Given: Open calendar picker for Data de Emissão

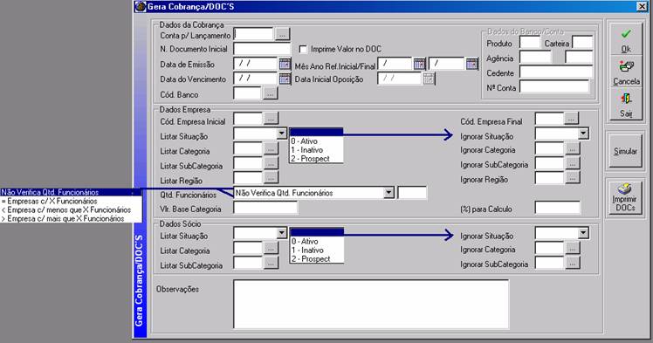Looking at the screenshot, I should click(x=285, y=64).
